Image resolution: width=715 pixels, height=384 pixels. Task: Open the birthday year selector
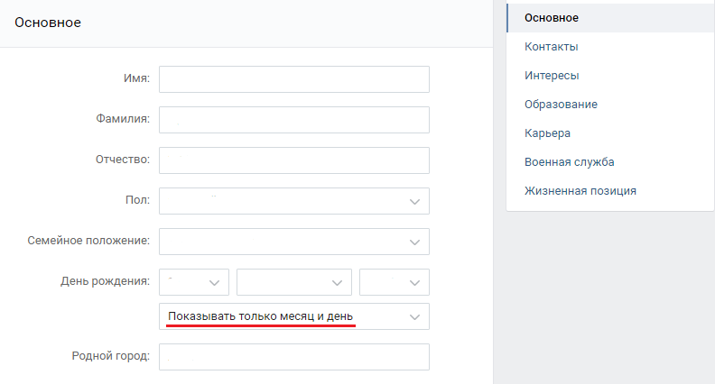pos(395,282)
